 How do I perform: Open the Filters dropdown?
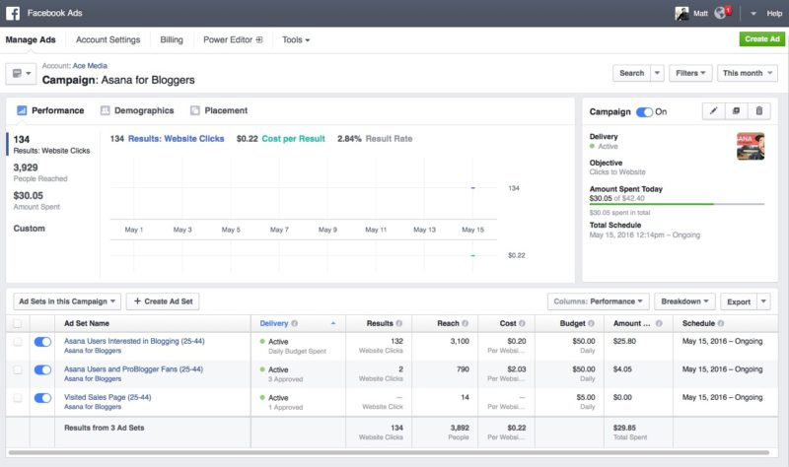point(690,73)
